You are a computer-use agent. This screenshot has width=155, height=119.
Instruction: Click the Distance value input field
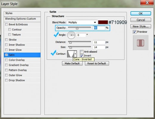99,42
